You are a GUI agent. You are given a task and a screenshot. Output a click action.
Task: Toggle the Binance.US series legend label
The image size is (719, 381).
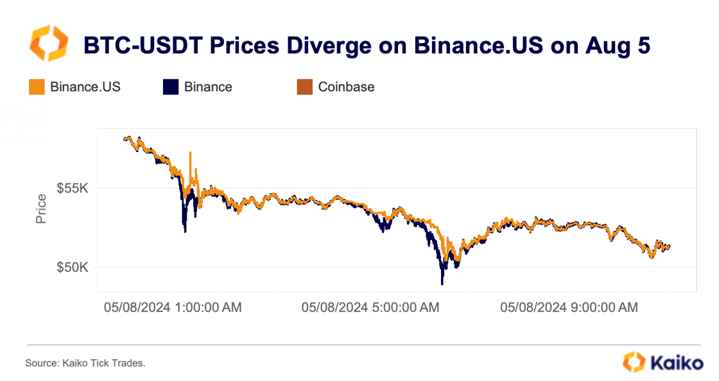pyautogui.click(x=85, y=87)
